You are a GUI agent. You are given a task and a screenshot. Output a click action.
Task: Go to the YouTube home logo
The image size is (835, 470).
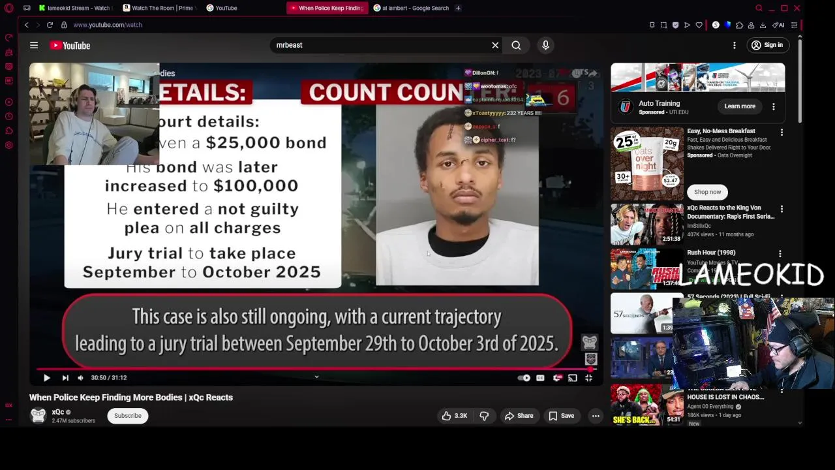70,45
